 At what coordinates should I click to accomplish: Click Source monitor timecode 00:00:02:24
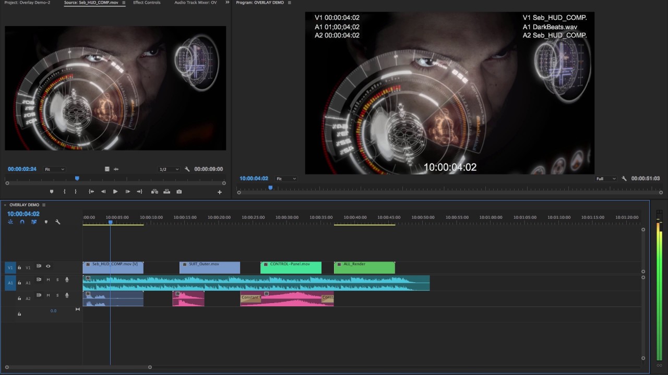pyautogui.click(x=22, y=169)
